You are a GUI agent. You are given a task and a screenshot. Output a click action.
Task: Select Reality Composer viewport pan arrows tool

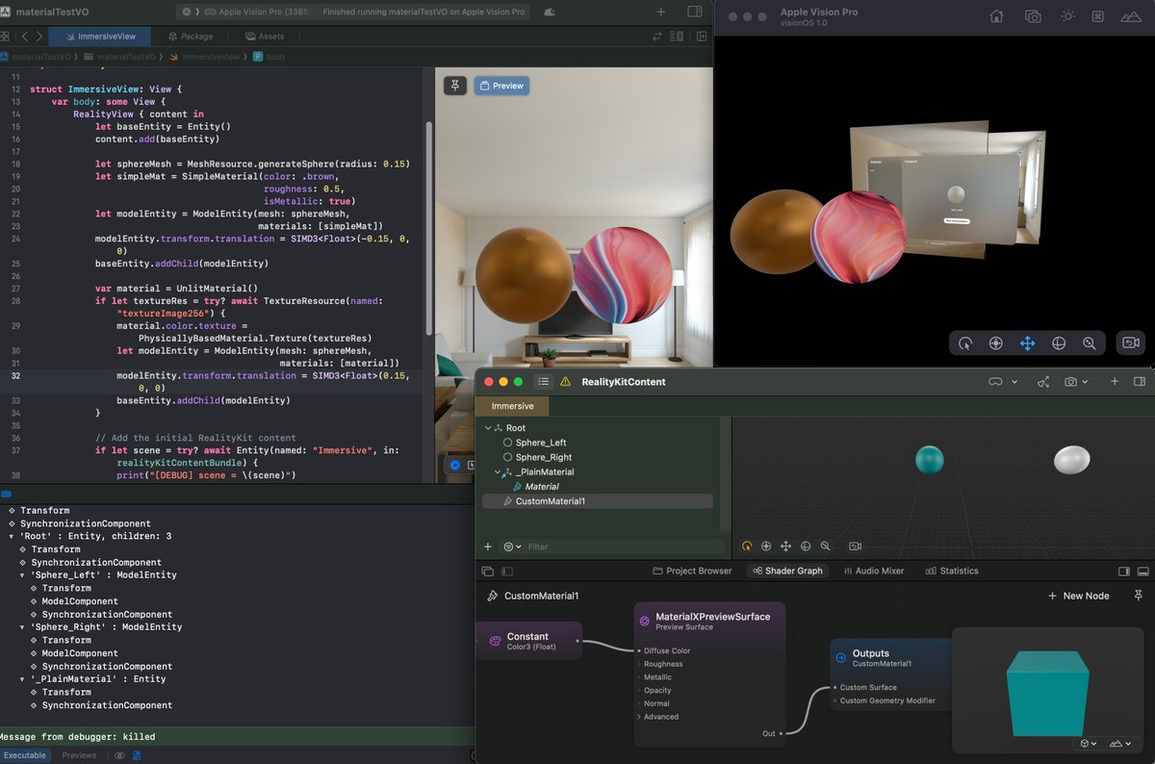[x=785, y=546]
